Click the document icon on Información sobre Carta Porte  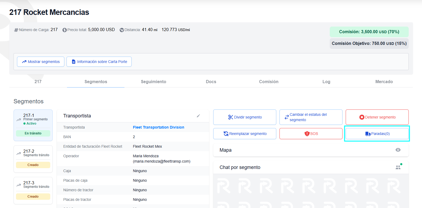(x=74, y=62)
